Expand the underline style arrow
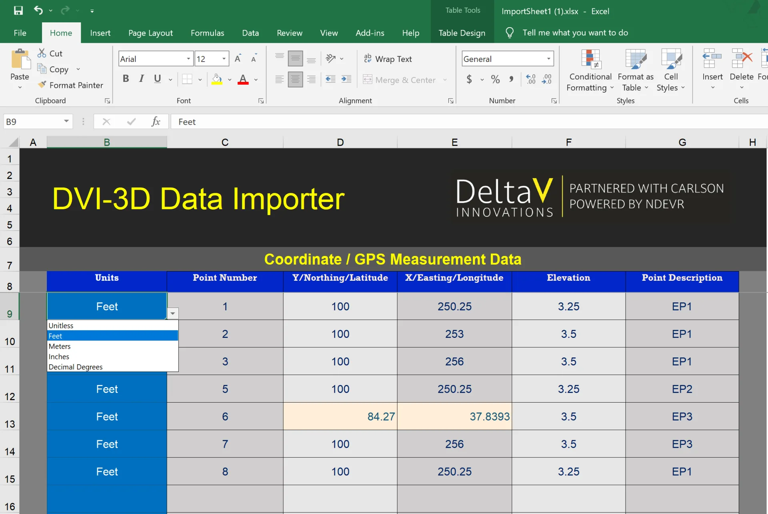The width and height of the screenshot is (768, 514). [170, 79]
